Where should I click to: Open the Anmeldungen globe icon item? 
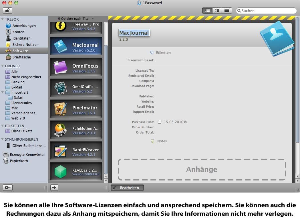coord(8,25)
